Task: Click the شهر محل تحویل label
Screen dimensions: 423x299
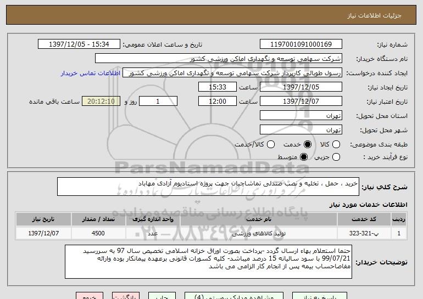Action: point(383,131)
